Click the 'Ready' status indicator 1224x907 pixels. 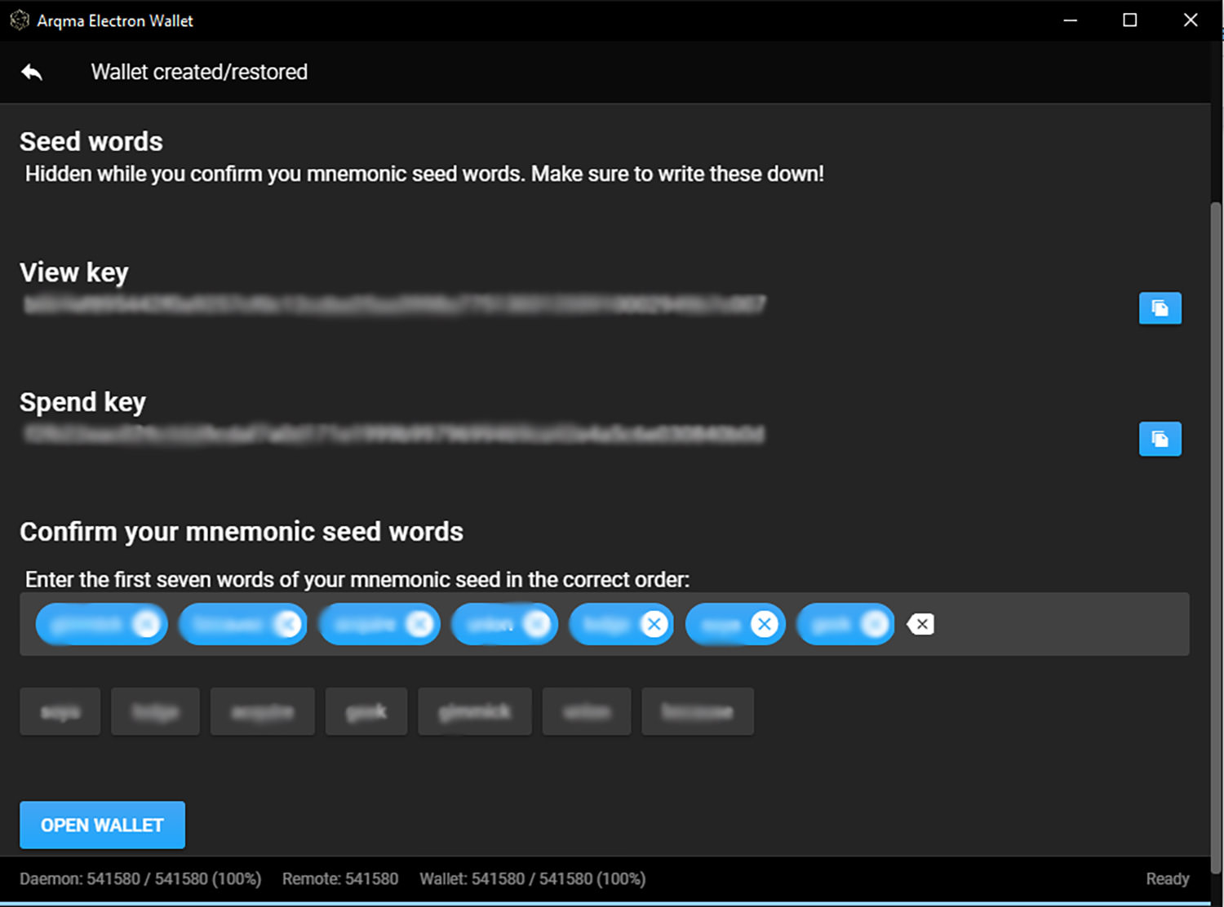pos(1167,878)
